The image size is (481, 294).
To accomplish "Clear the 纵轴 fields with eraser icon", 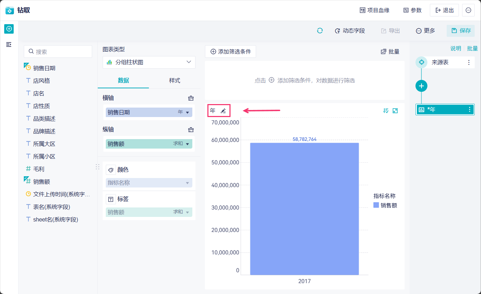I will [191, 130].
